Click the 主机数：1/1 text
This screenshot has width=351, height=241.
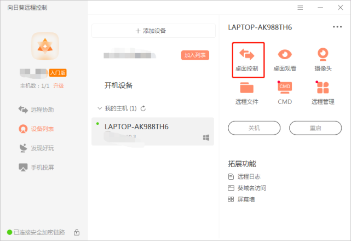point(34,86)
